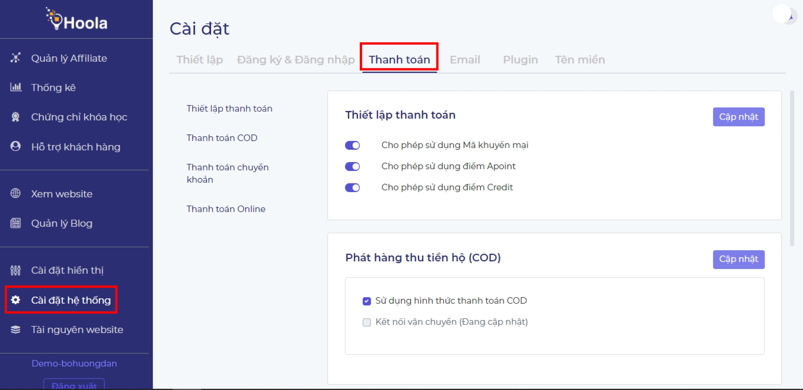Click Cập nhật in Thiết lập thanh toán

click(738, 117)
